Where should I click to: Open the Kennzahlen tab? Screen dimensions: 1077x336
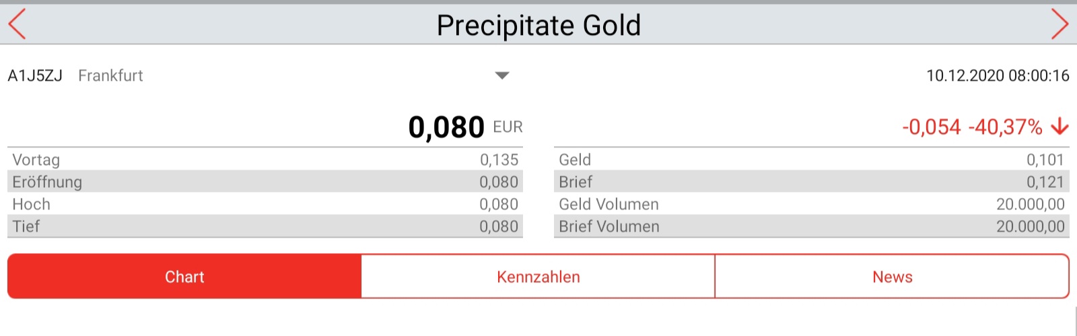point(538,277)
